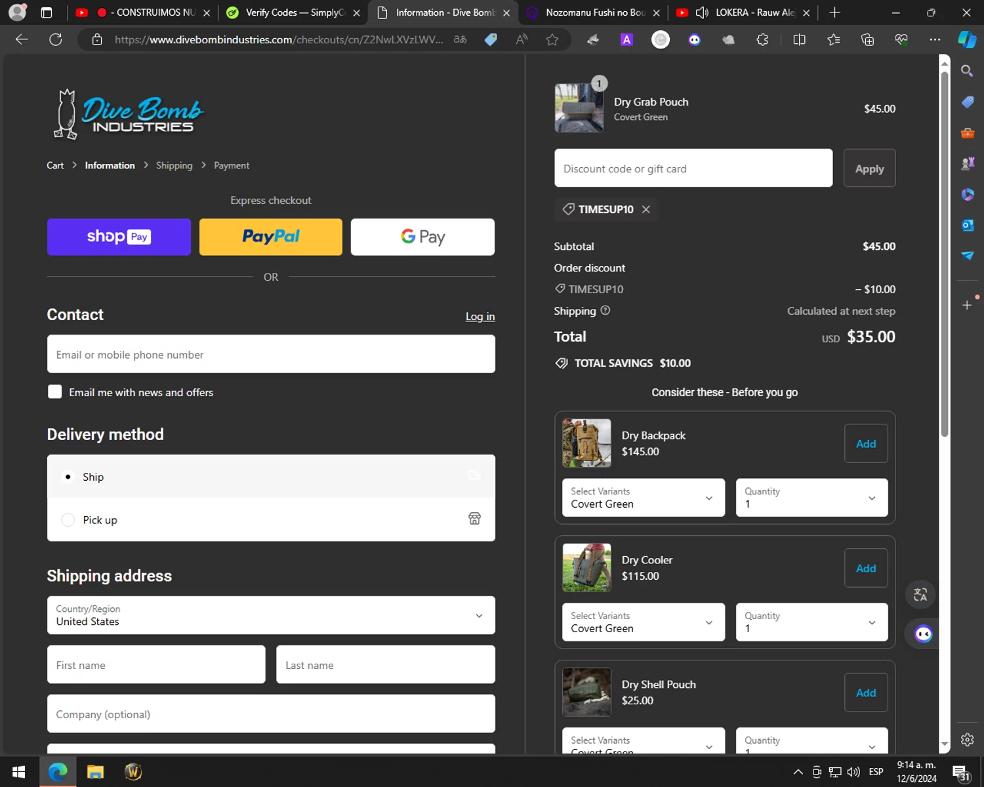Open the Windows Start menu
The width and height of the screenshot is (984, 787).
point(18,772)
